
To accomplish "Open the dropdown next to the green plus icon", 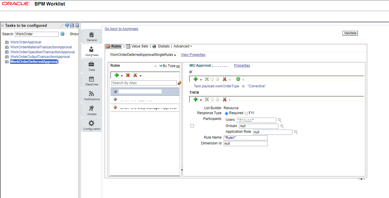I will [x=122, y=75].
